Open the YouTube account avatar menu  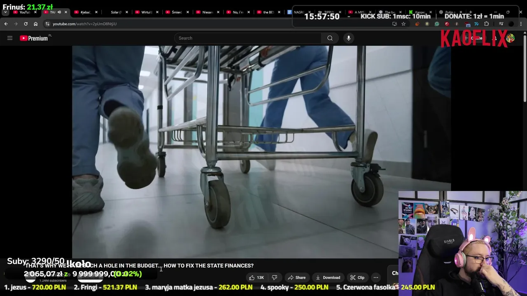[511, 38]
